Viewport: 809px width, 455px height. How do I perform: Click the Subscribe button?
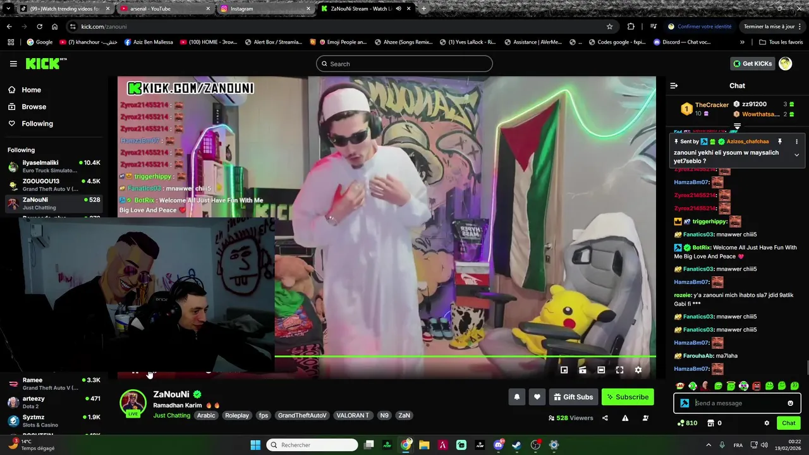[x=628, y=397]
